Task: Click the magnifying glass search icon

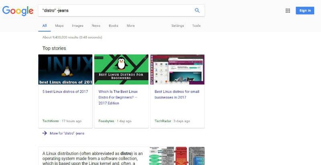Action: [x=197, y=10]
